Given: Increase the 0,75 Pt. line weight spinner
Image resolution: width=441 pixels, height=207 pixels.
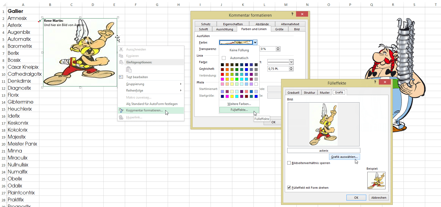Looking at the screenshot, I should point(291,68).
